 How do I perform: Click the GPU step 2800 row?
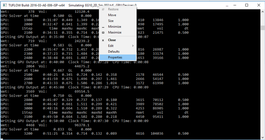coord(95,100)
